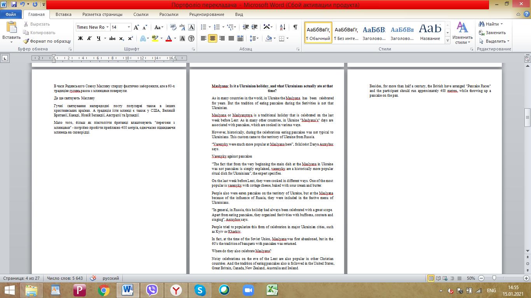This screenshot has width=531, height=298.
Task: Toggle strikethrough text formatting
Action: tap(112, 38)
